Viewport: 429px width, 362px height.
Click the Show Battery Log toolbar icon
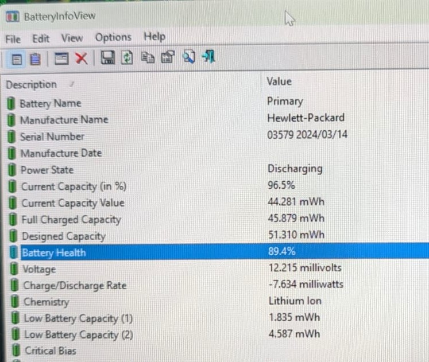(35, 59)
